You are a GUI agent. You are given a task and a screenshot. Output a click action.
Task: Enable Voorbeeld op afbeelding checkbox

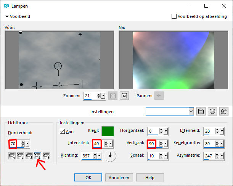174,16
